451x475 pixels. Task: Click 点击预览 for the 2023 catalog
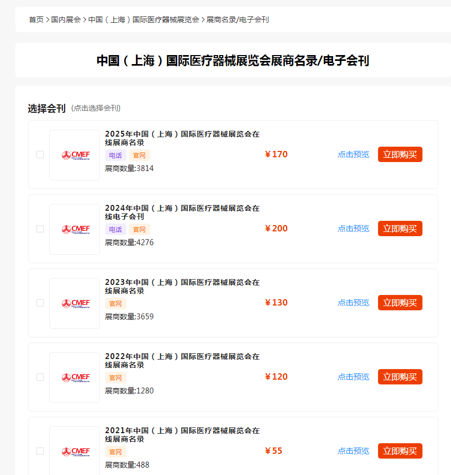click(x=353, y=303)
